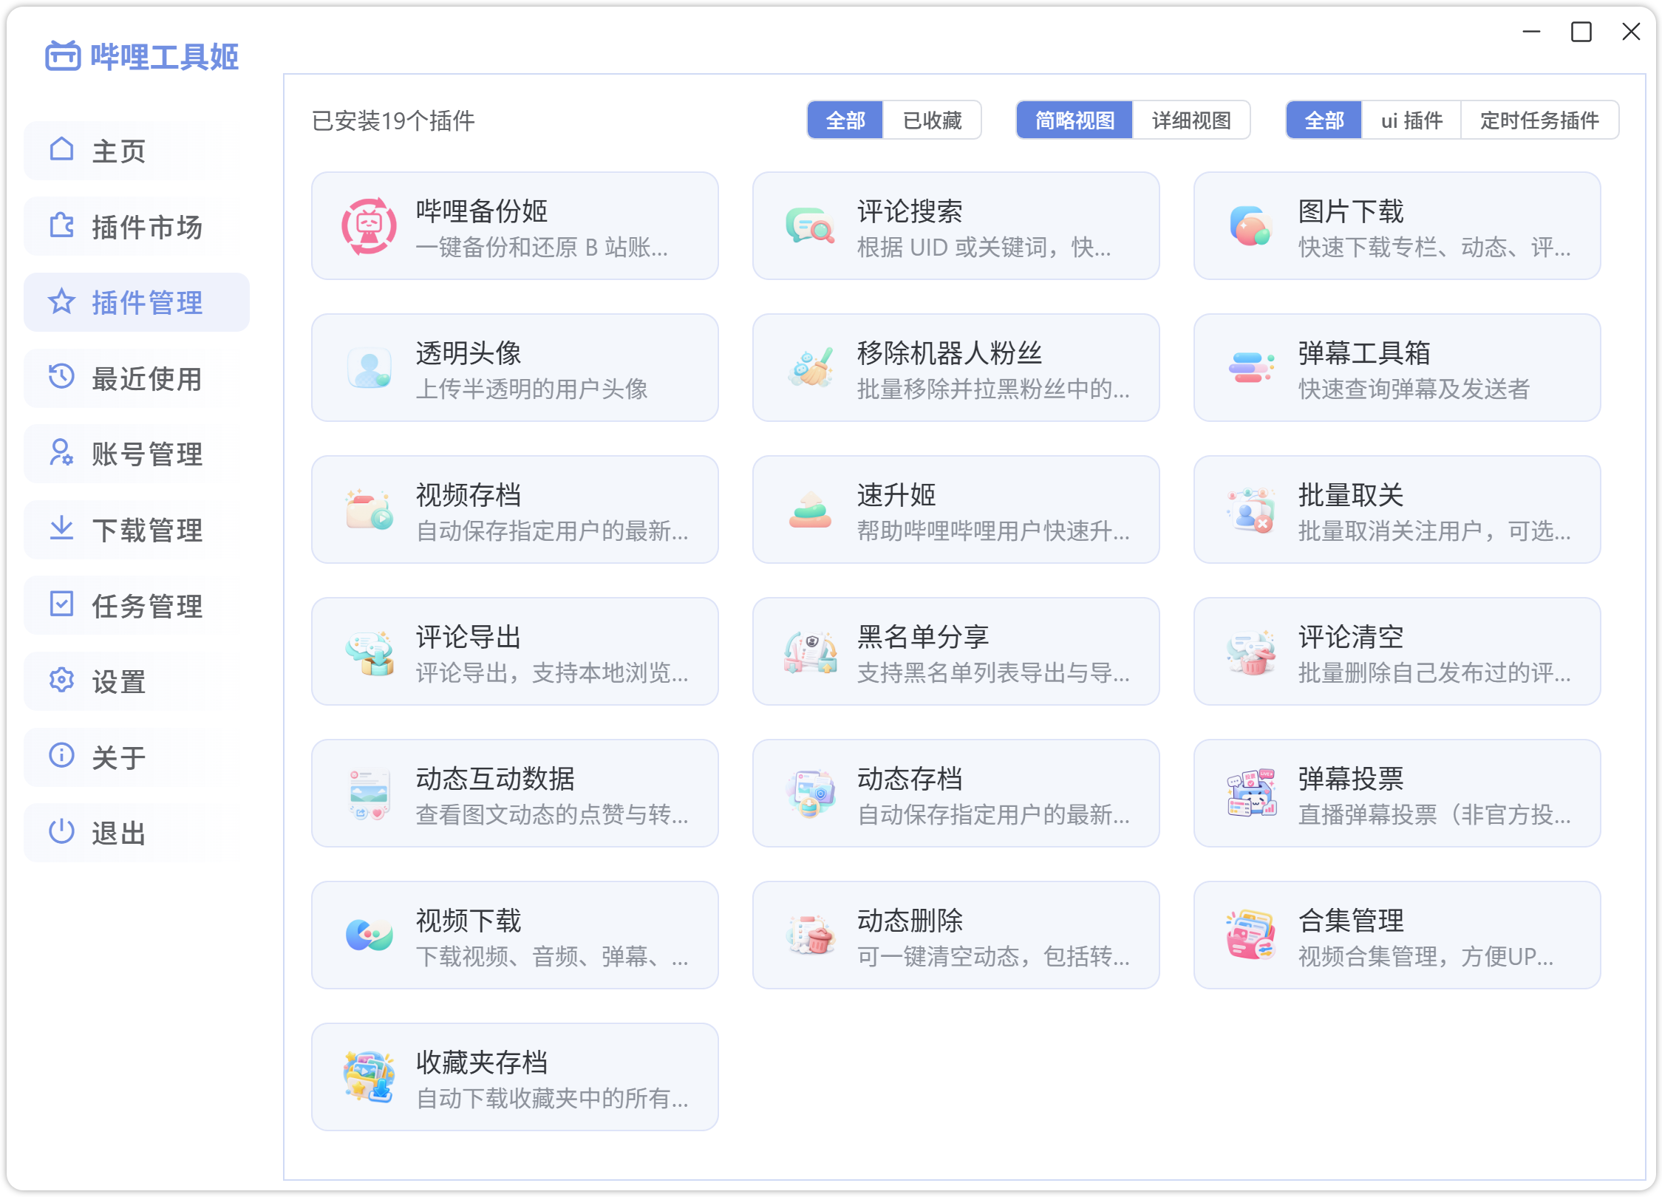
Task: Click description '批量取消关注用户，可选...'
Action: coord(1434,531)
